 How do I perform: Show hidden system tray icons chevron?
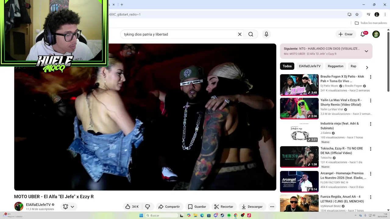[355, 215]
